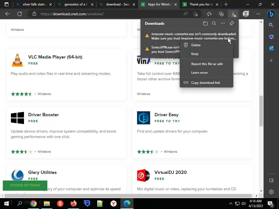Show hidden tray icons chevron
Screen dimensions: 279x209
231,204
